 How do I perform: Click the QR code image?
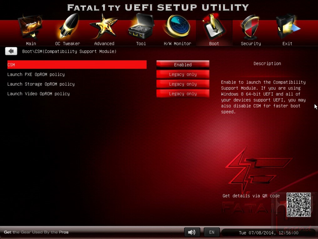(x=299, y=205)
